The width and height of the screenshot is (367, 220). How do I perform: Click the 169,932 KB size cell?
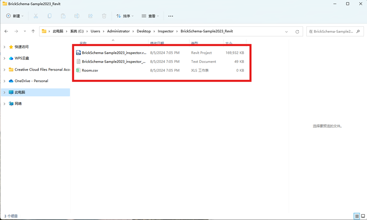coord(235,53)
